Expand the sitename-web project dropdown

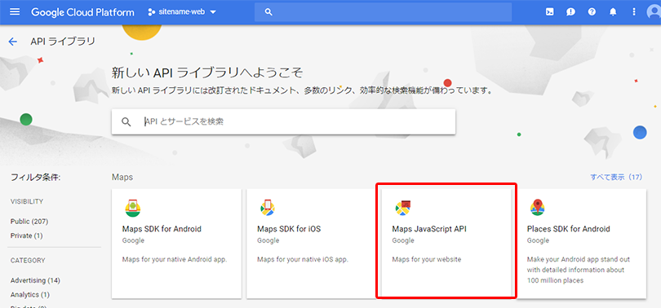pos(182,11)
